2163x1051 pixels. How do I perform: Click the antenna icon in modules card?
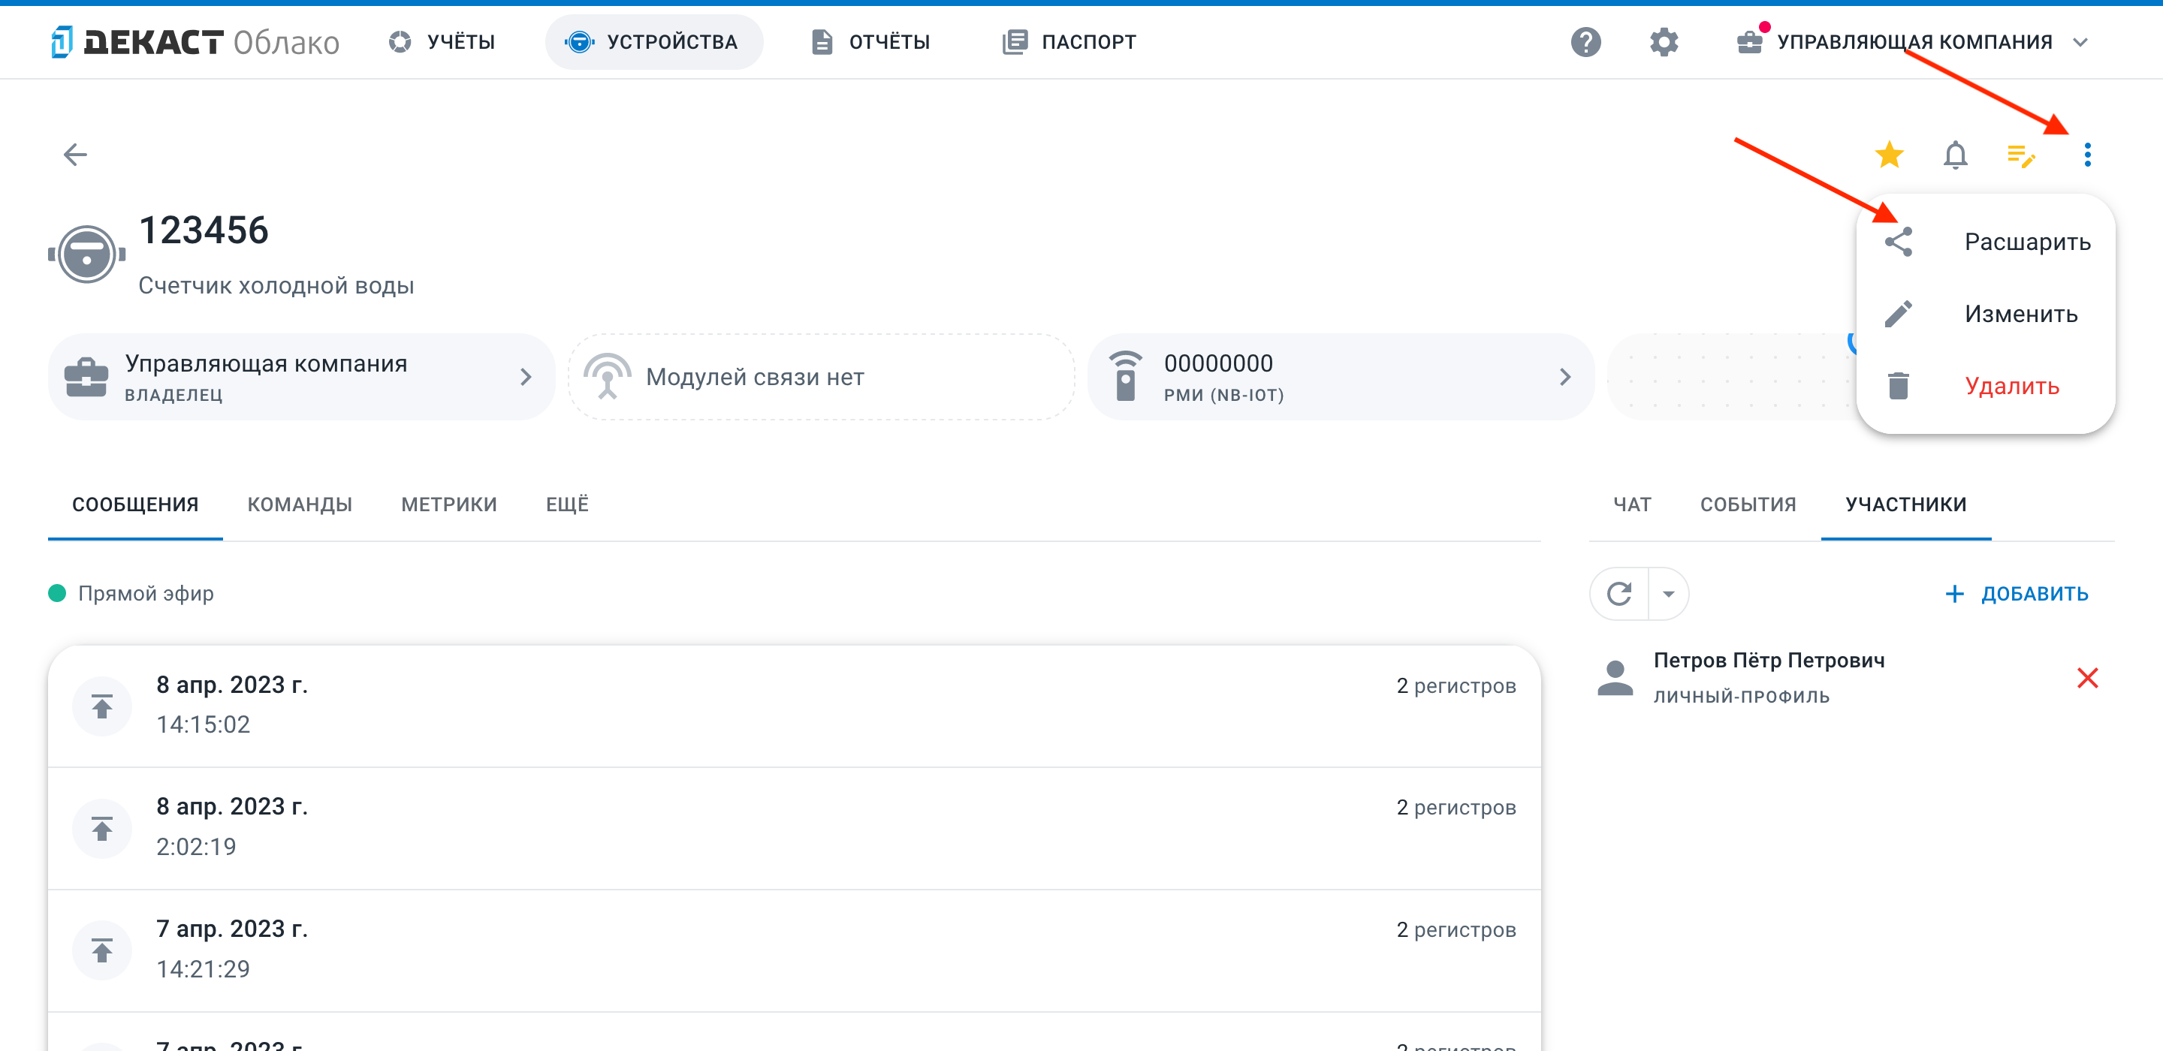pos(607,375)
